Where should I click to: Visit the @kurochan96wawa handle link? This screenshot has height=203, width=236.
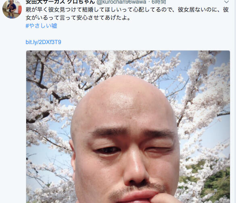click(x=121, y=2)
